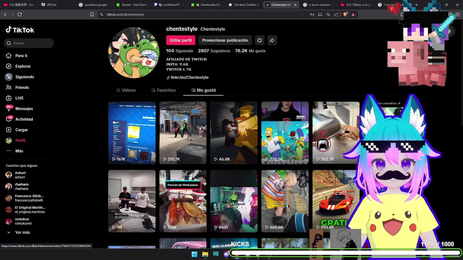Open video thumbnail with 46.8K views
Screen dimensions: 463x260
234,133
